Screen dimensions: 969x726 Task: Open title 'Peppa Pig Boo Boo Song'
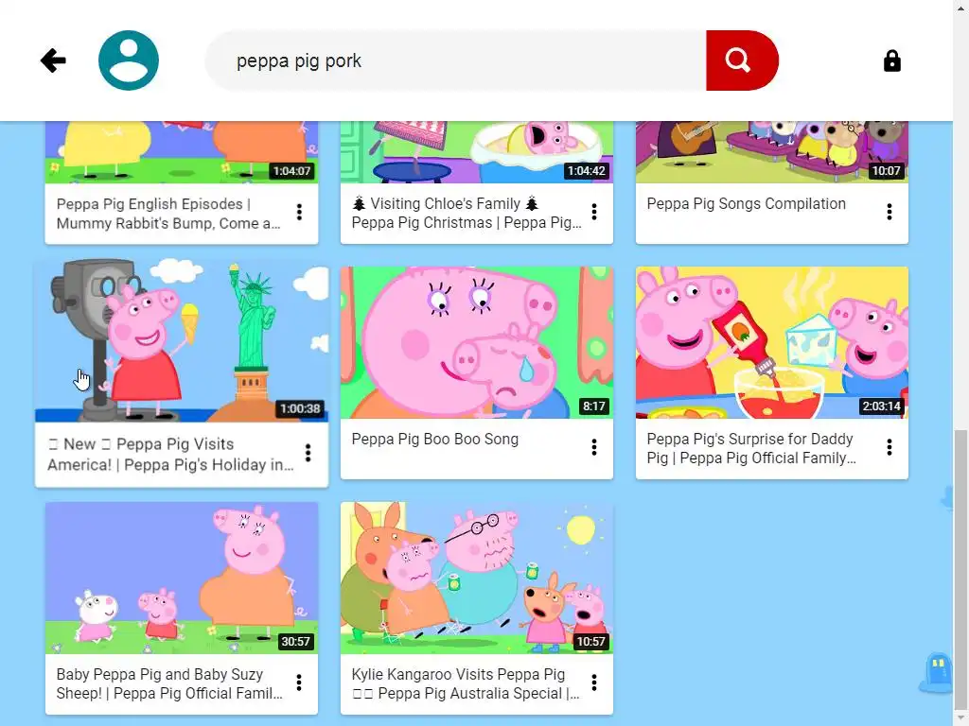[x=435, y=439]
